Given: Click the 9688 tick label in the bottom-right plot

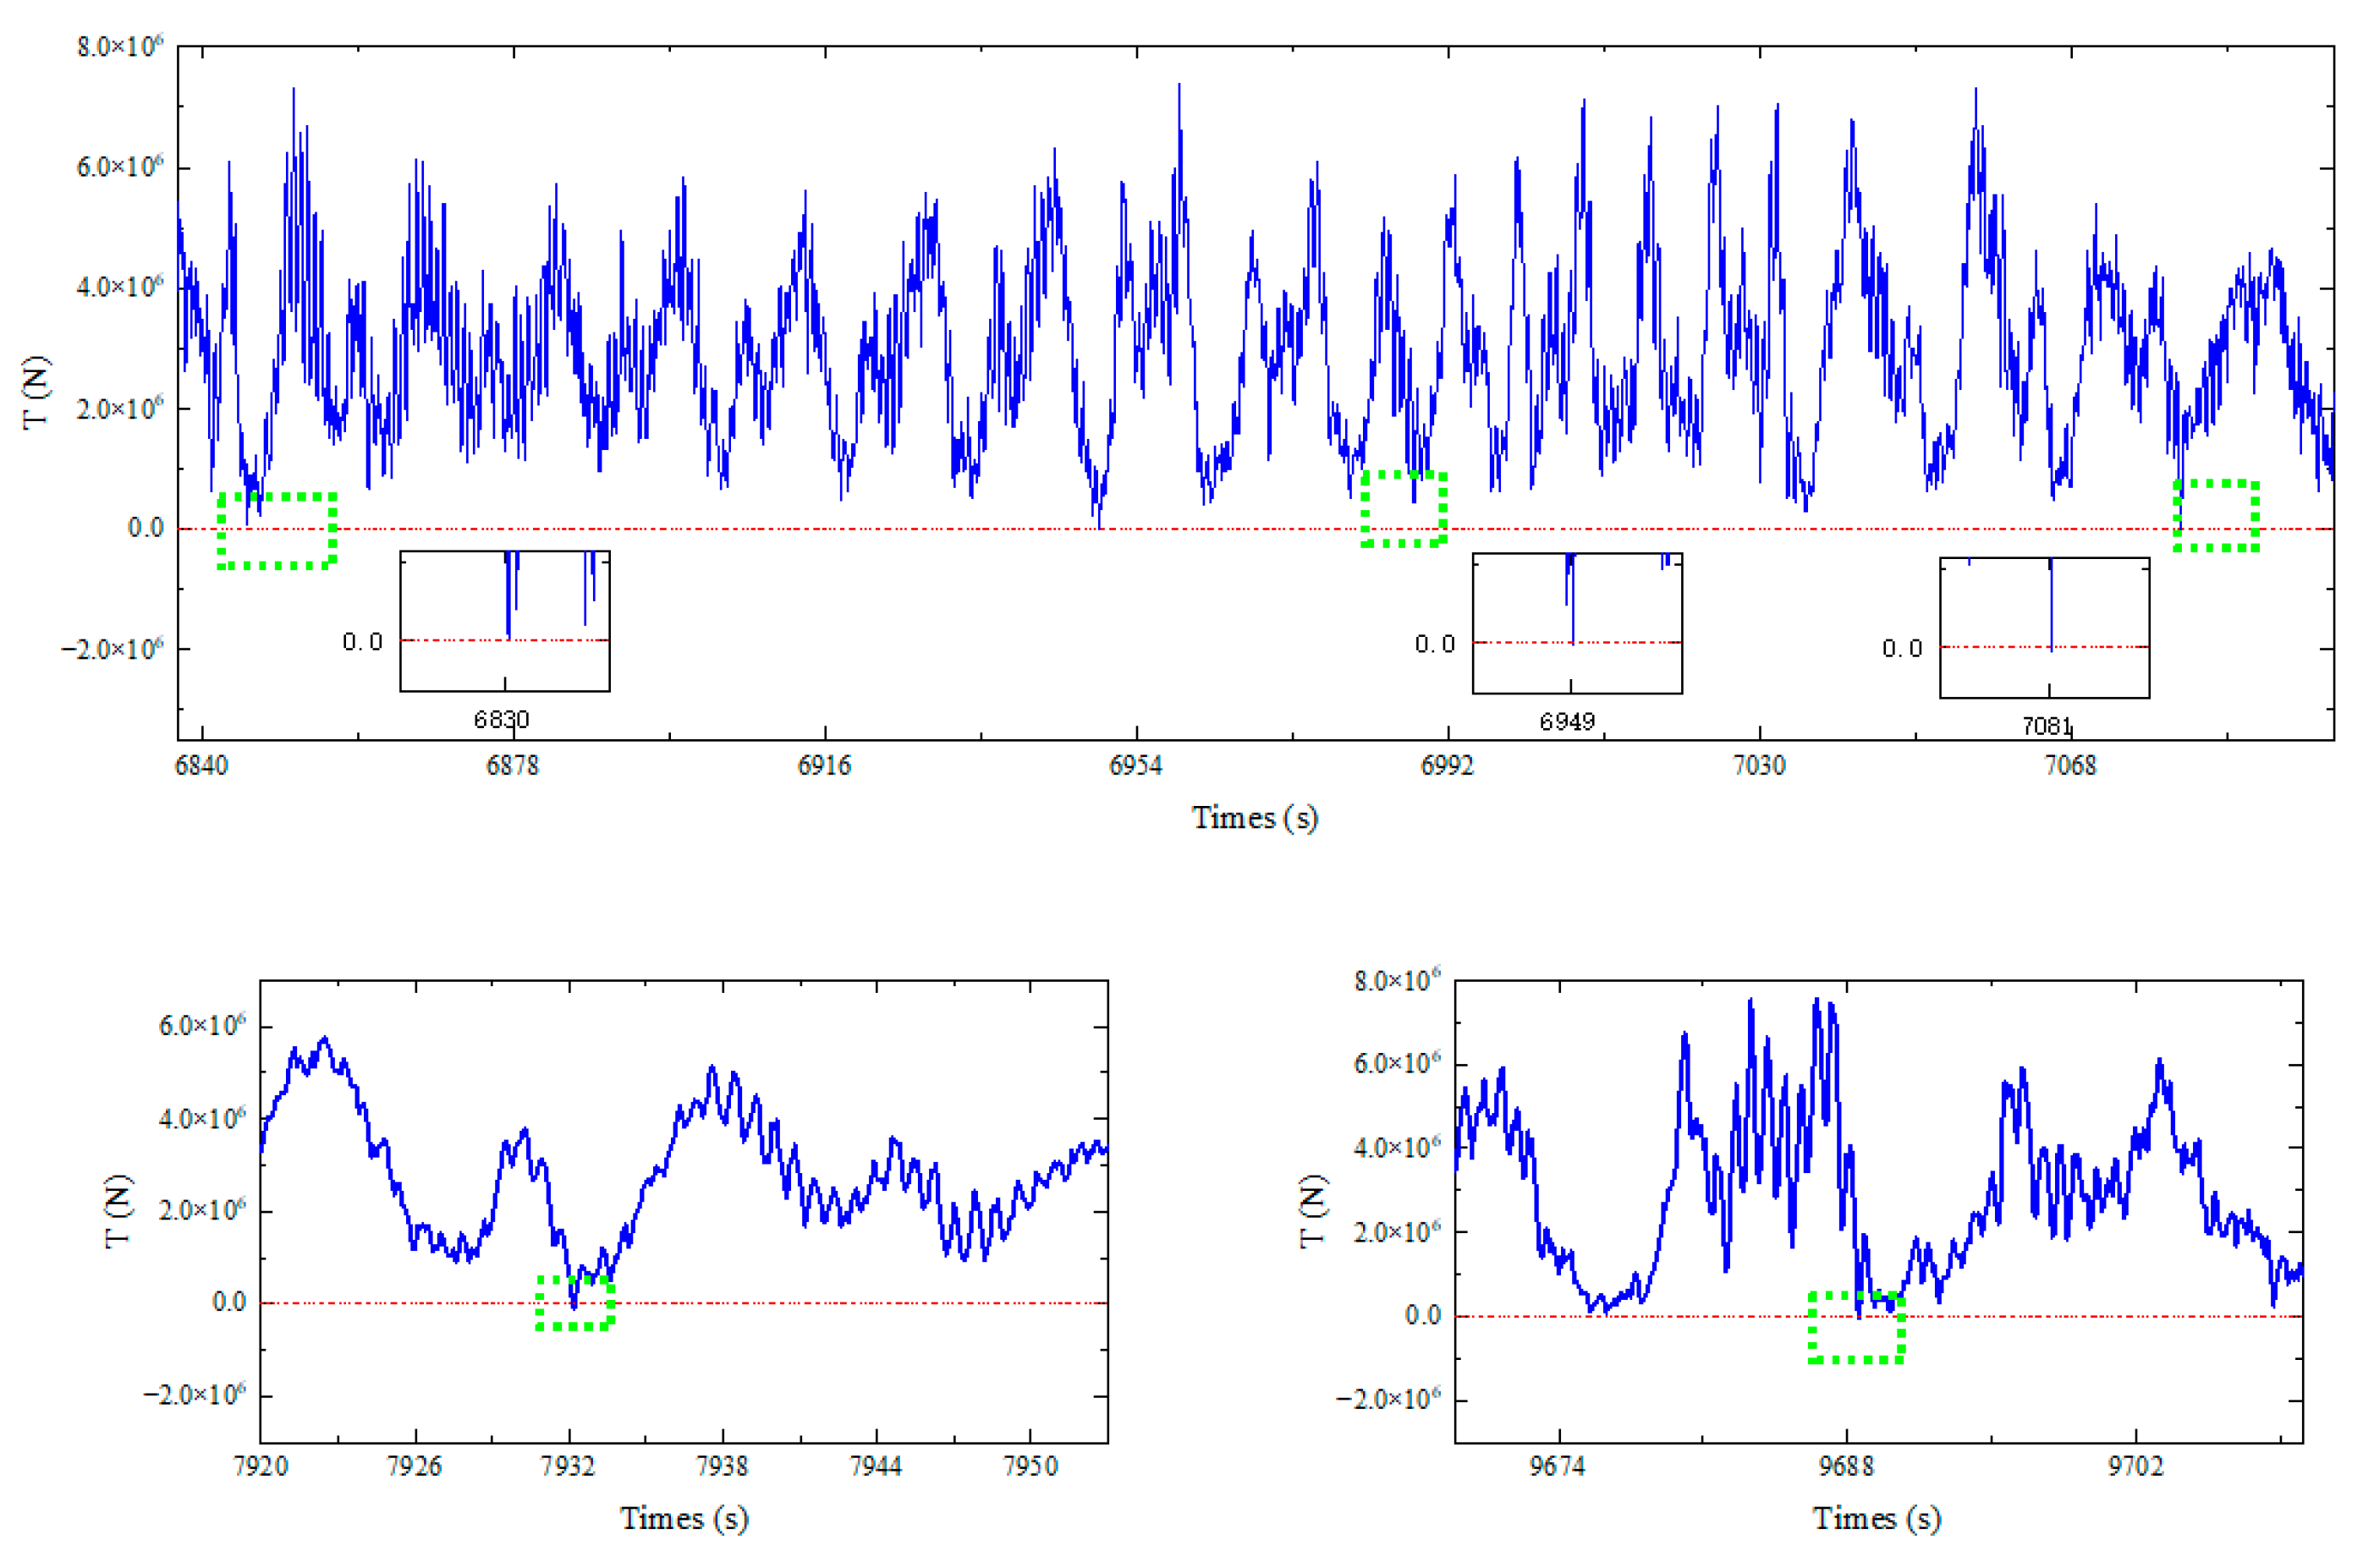Looking at the screenshot, I should (1846, 1466).
